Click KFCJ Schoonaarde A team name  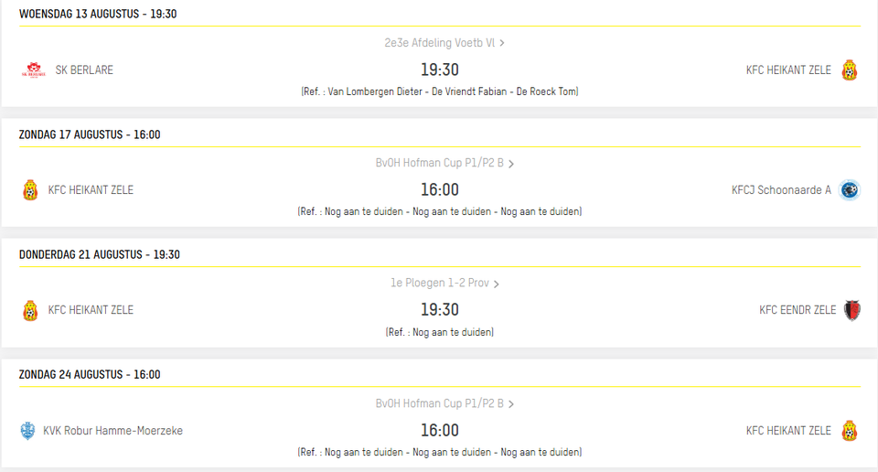click(x=781, y=190)
